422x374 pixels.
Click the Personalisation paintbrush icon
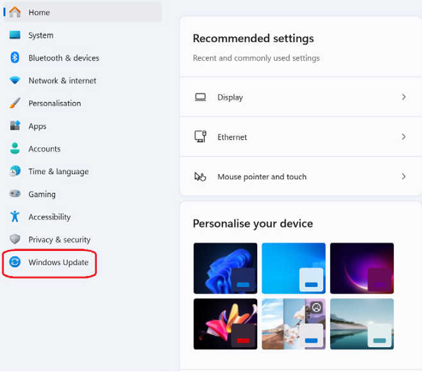(x=15, y=103)
